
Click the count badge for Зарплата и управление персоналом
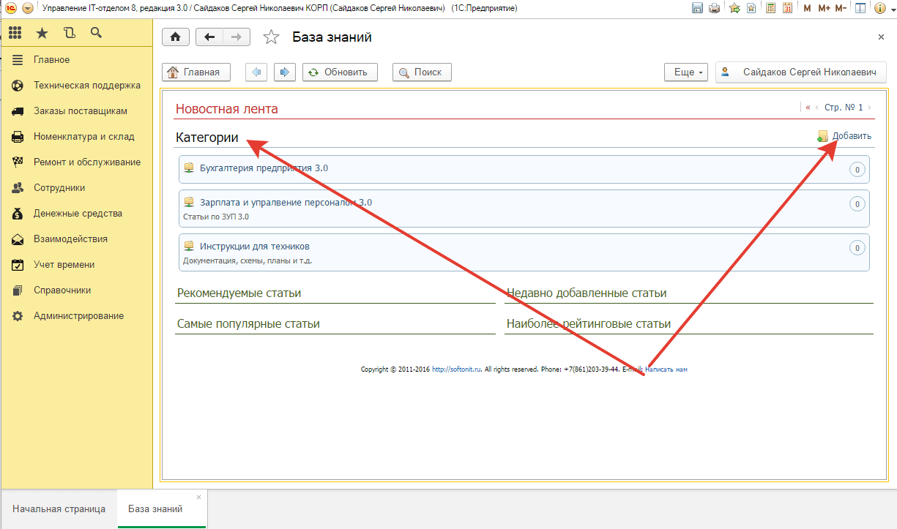coord(857,204)
